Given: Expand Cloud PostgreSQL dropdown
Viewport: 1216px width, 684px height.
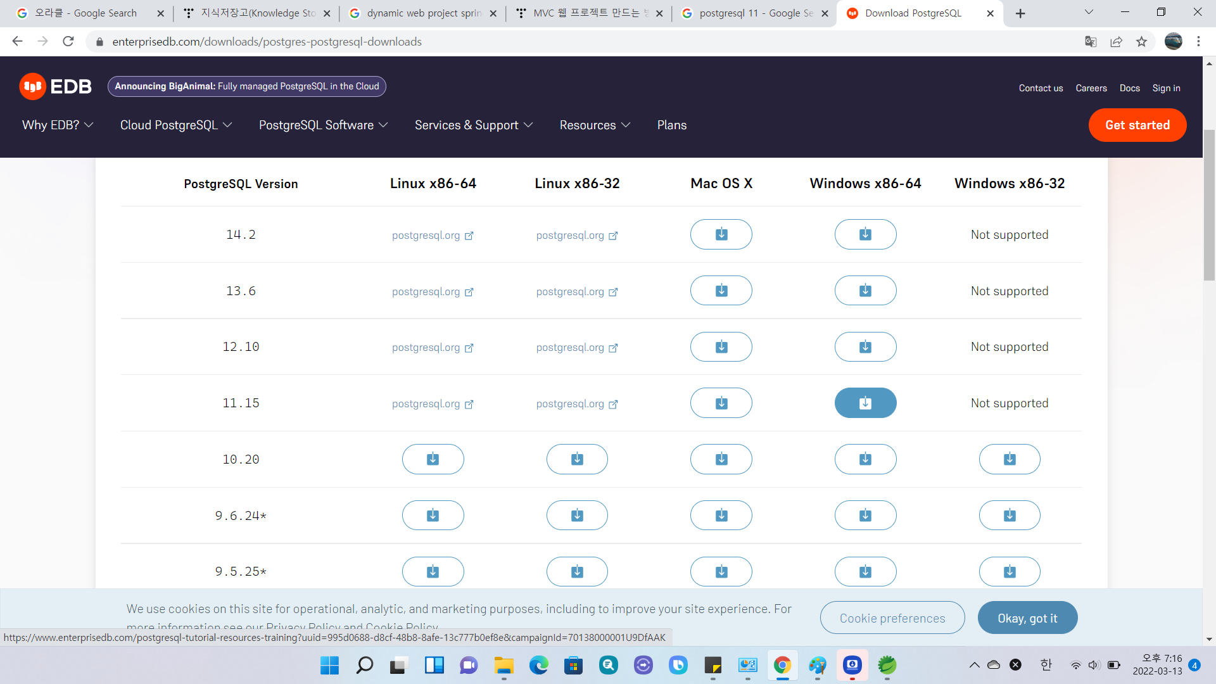Looking at the screenshot, I should click(176, 125).
